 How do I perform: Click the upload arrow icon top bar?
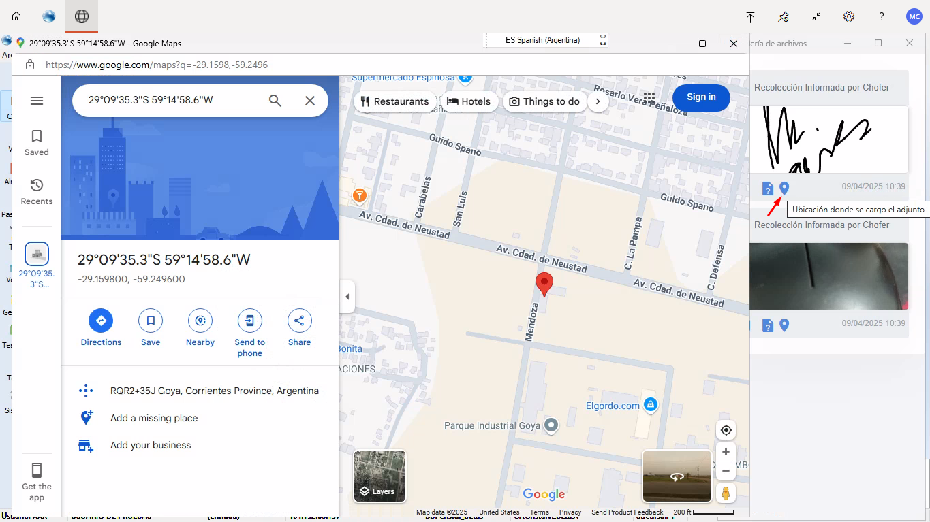pyautogui.click(x=750, y=16)
